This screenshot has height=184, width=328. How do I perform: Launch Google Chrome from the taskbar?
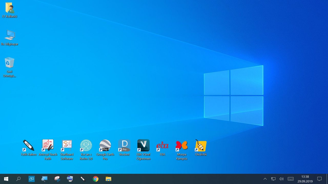(96, 179)
